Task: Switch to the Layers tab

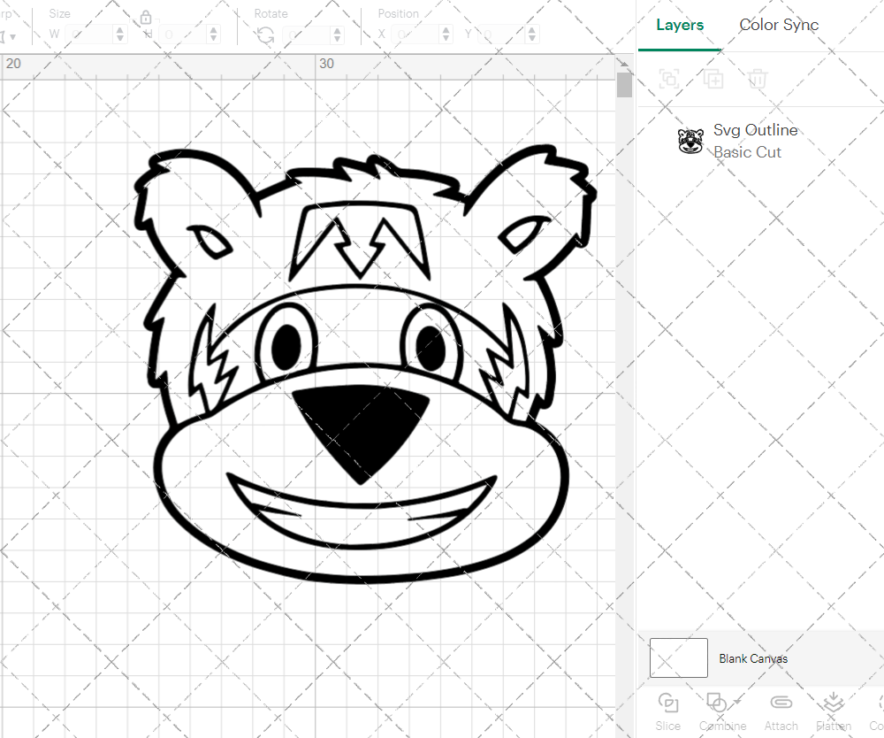Action: [679, 25]
